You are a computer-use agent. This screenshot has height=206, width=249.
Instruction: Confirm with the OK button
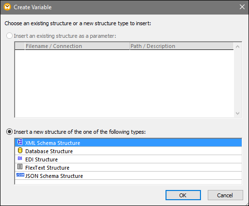[183, 195]
